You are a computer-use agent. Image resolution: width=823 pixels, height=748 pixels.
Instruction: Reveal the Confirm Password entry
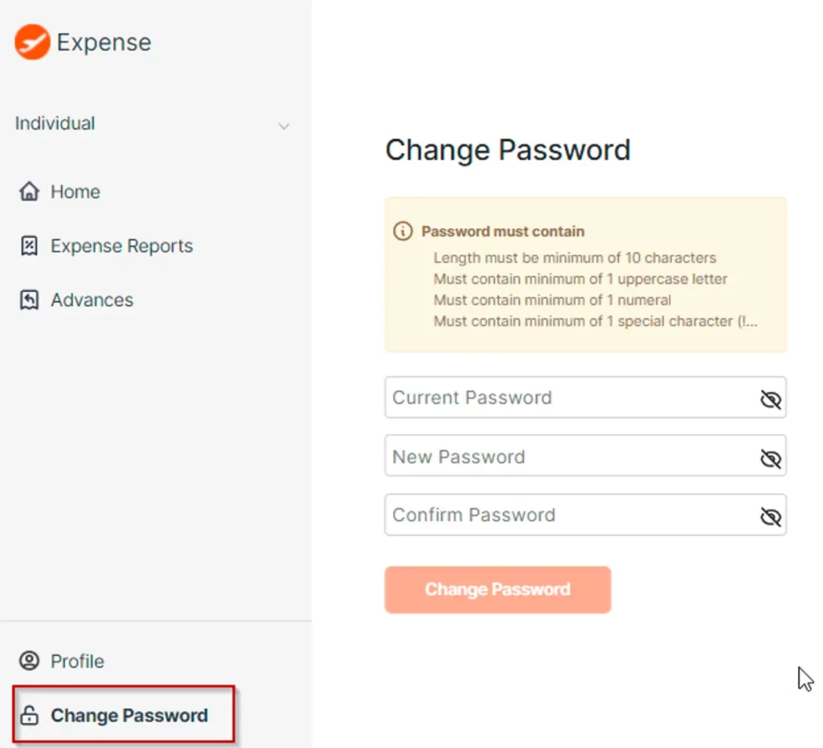click(771, 517)
